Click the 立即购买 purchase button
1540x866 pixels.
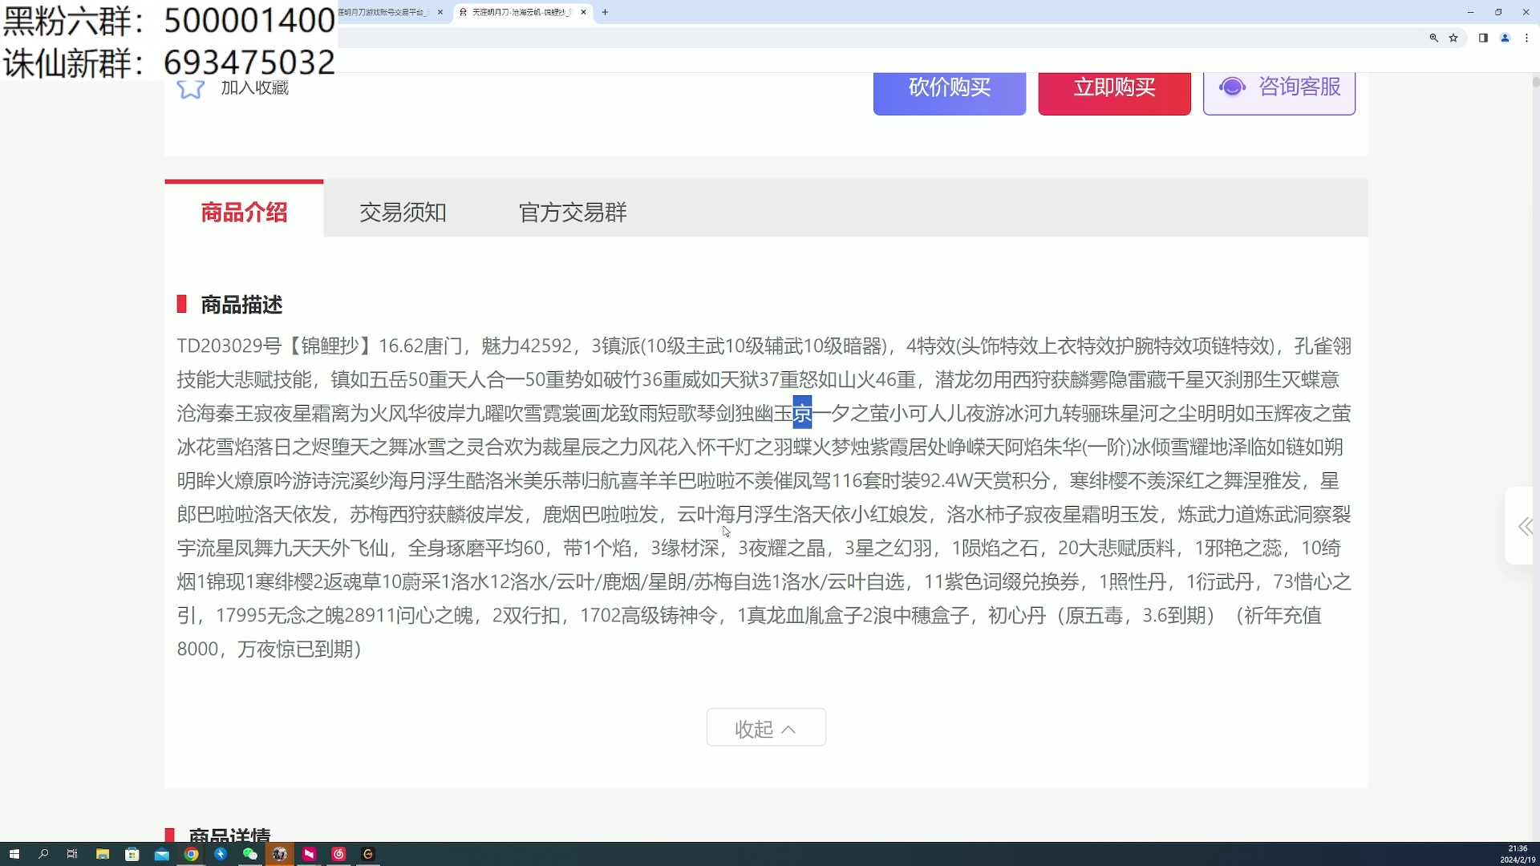coord(1114,88)
